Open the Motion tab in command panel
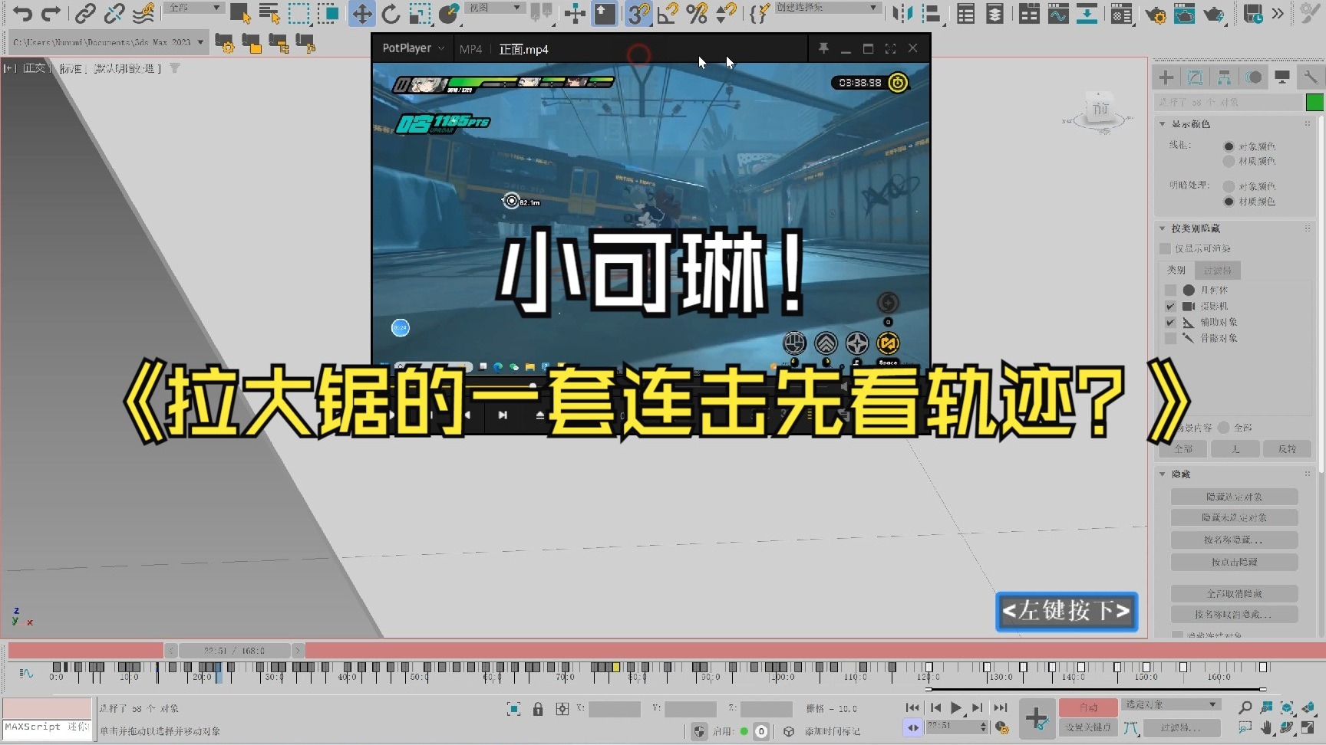Image resolution: width=1326 pixels, height=745 pixels. click(x=1253, y=77)
